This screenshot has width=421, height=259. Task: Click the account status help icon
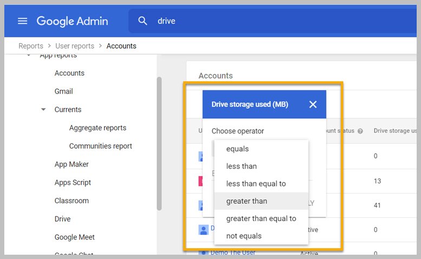(x=360, y=131)
